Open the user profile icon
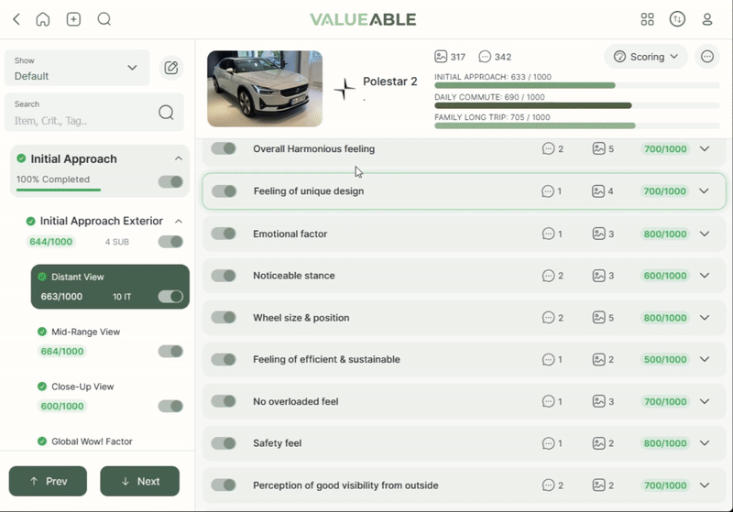Screen dimensions: 733x512 coord(707,19)
